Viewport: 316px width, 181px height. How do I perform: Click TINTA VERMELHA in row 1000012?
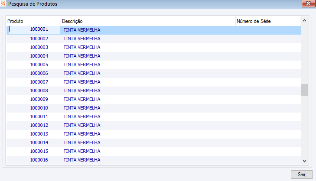[x=82, y=125]
